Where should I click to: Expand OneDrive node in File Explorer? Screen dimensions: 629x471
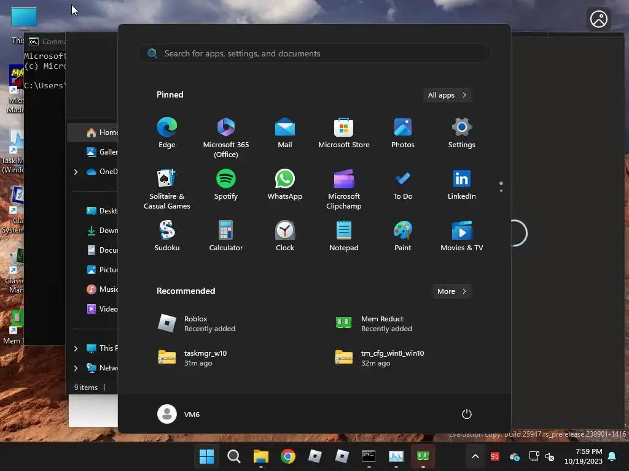pos(76,172)
